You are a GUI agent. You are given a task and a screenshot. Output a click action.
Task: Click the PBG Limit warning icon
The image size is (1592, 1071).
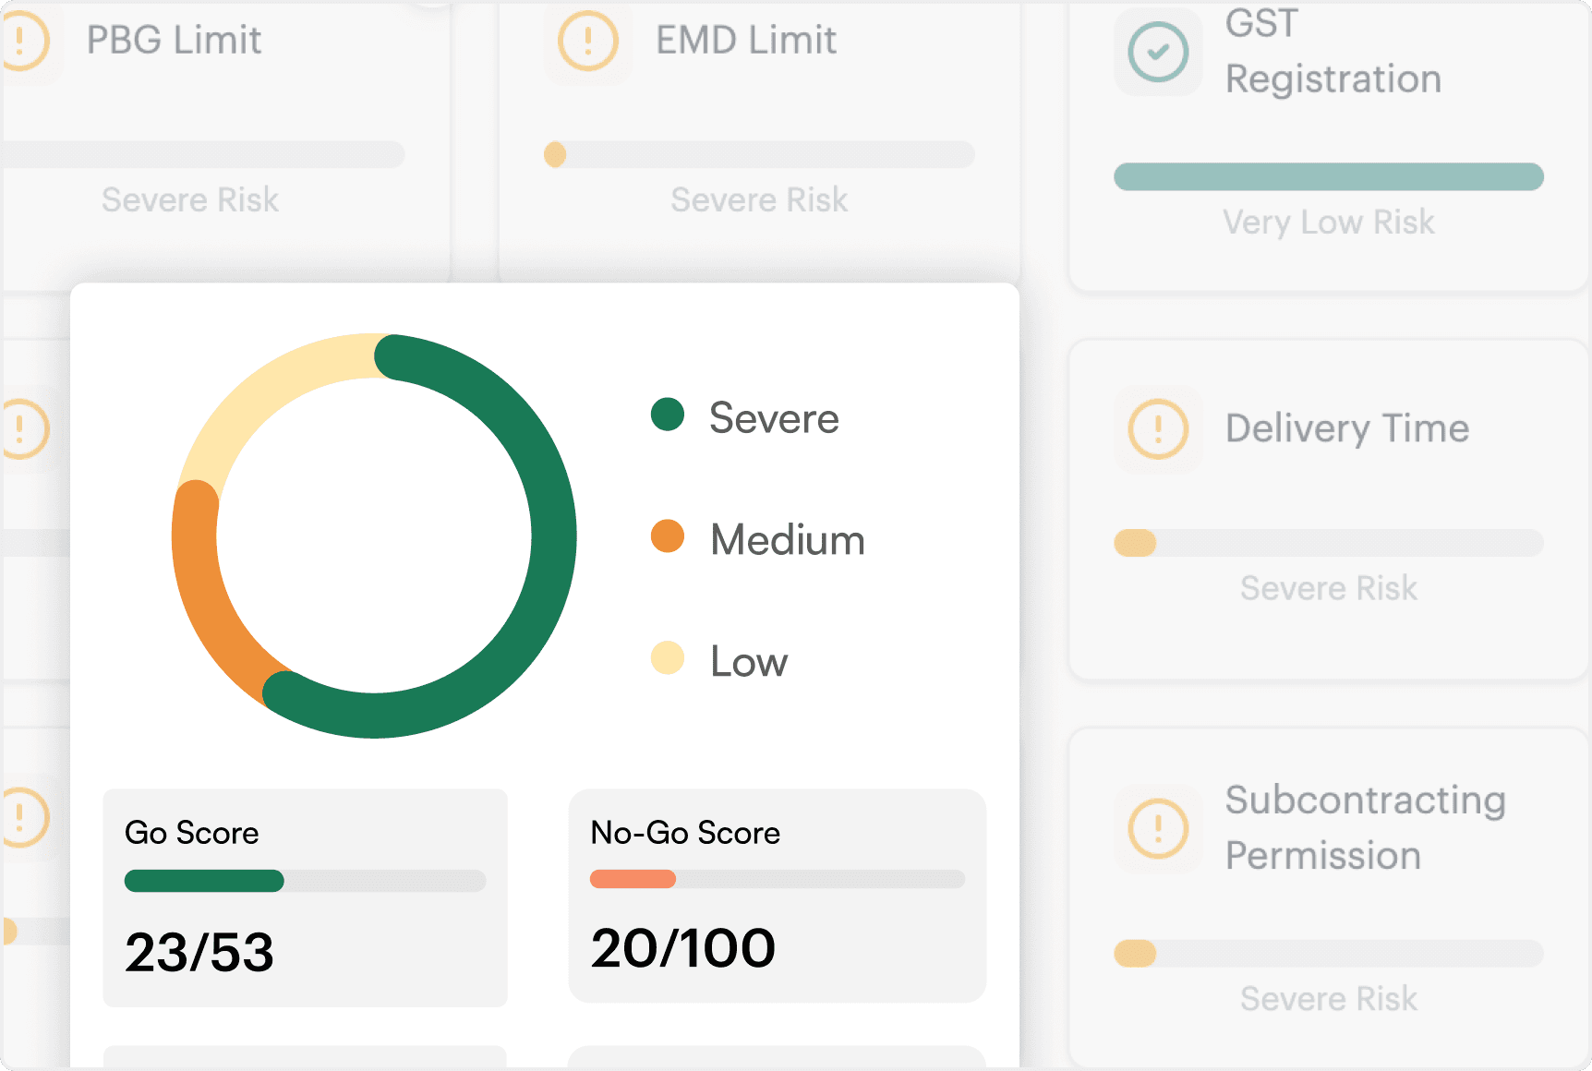pos(20,42)
